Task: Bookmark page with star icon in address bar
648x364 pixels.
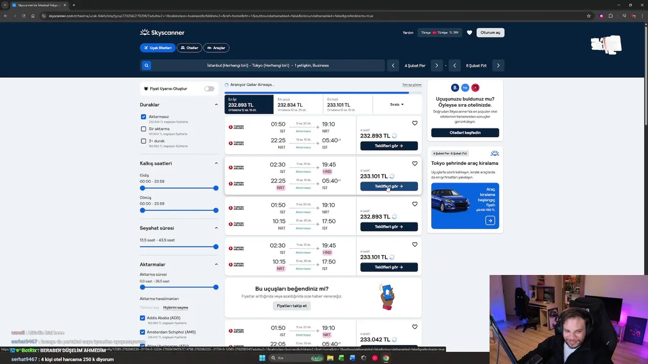Action: tap(589, 16)
